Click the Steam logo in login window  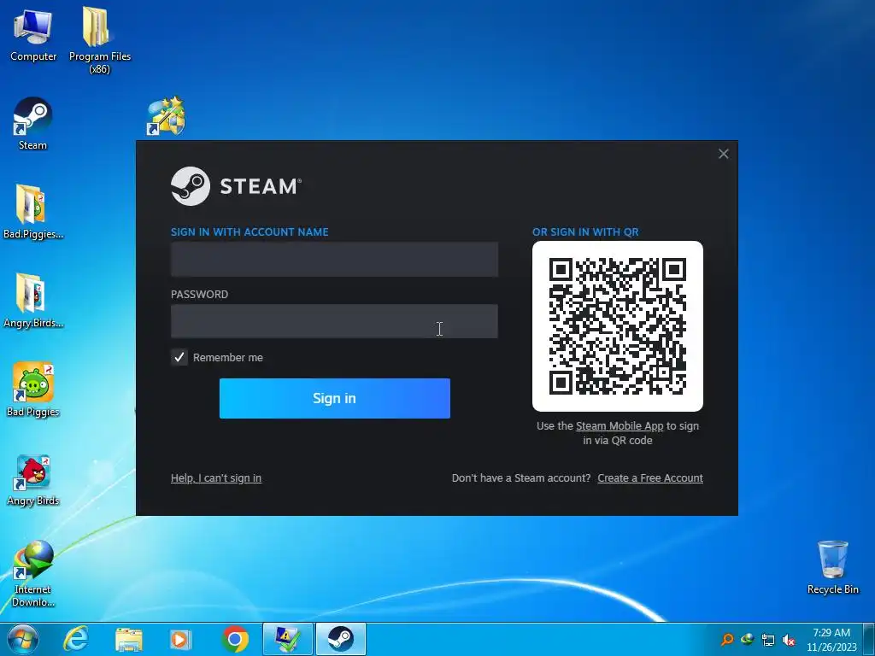pos(237,186)
